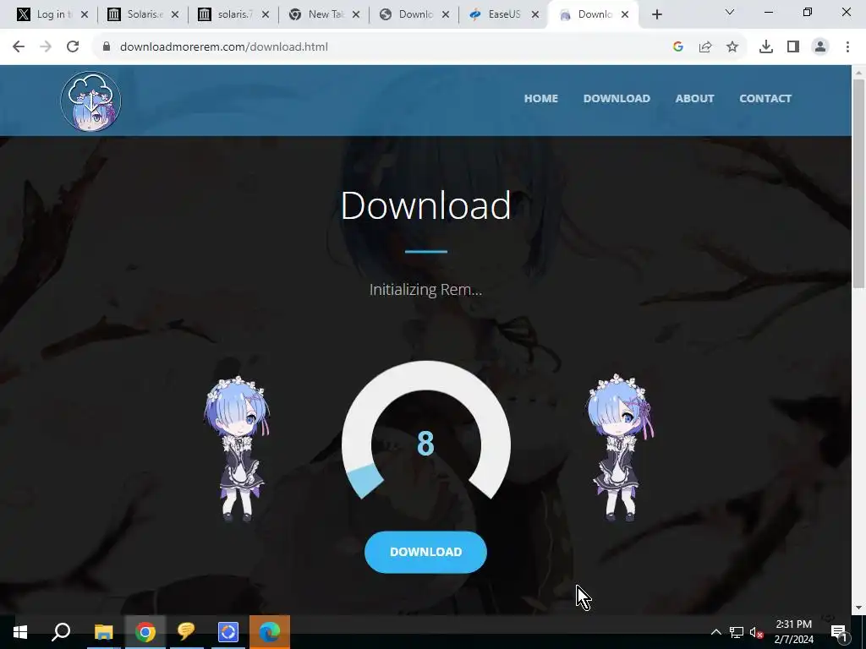This screenshot has width=866, height=649.
Task: Open the Chrome three-dot menu
Action: (x=847, y=47)
